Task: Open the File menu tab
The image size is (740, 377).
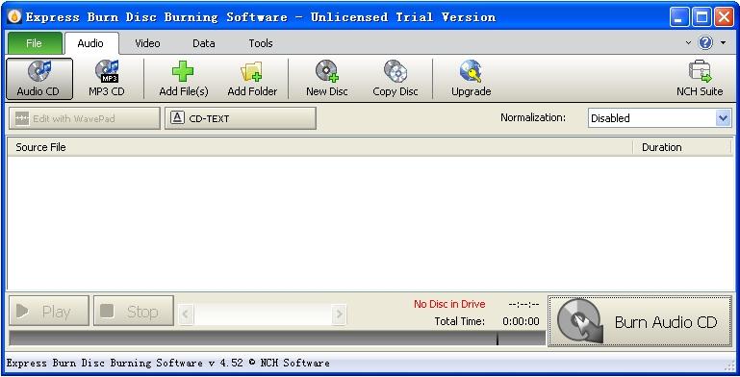Action: point(34,43)
